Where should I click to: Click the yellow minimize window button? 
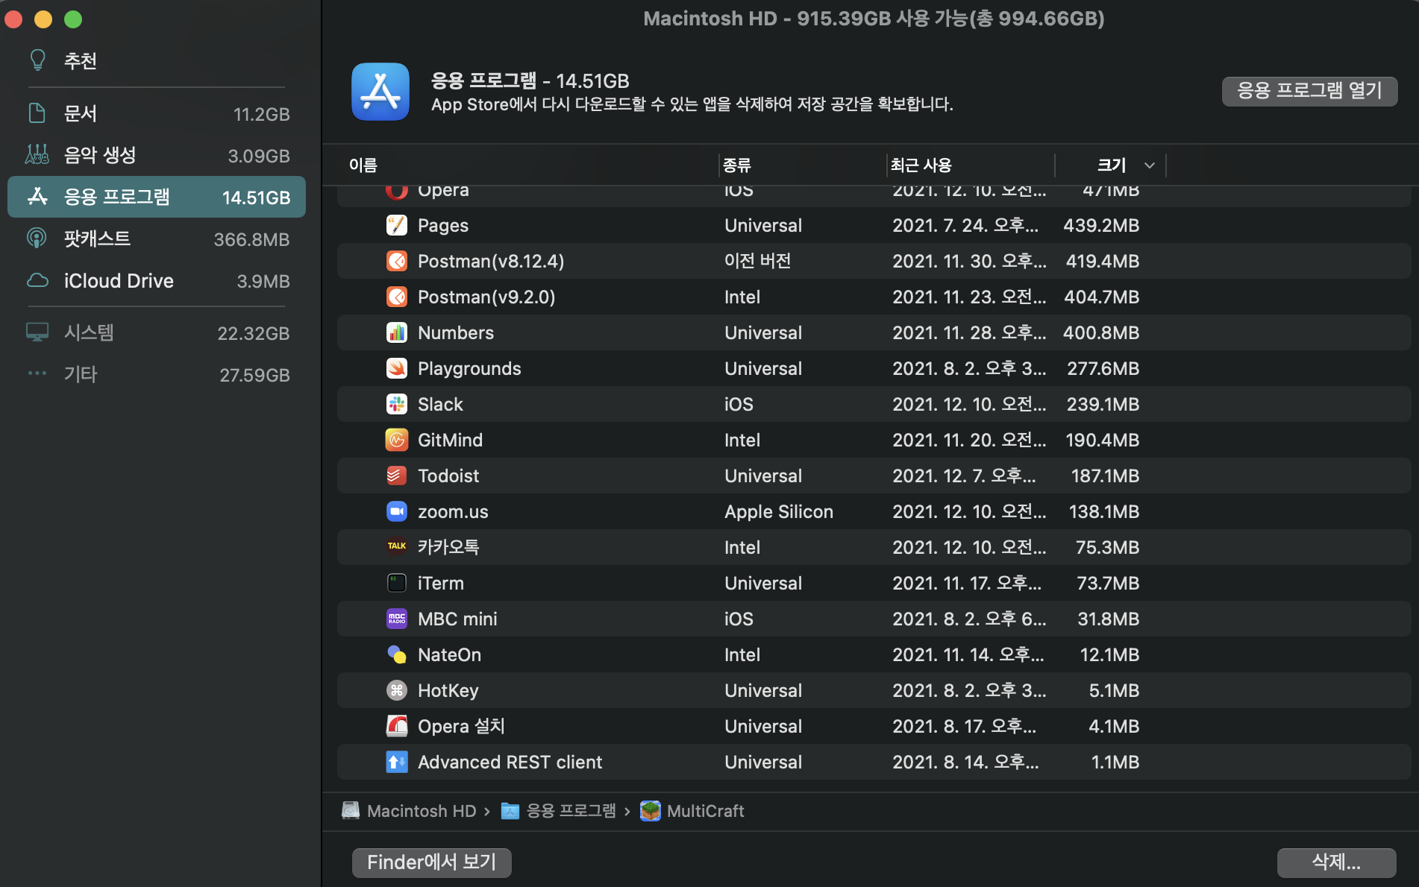[43, 19]
